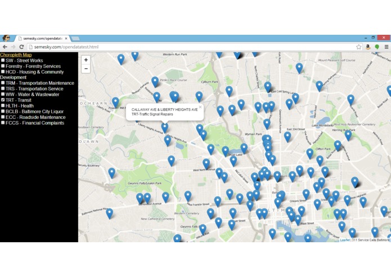Open the Chrome hamburger menu

(386, 47)
